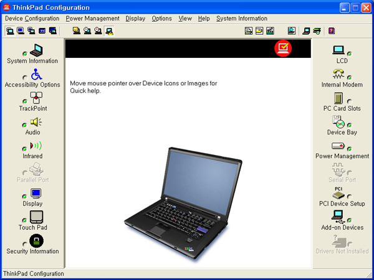Open the Internal Modem icon
Screen dimensions: 374x280
click(338, 74)
